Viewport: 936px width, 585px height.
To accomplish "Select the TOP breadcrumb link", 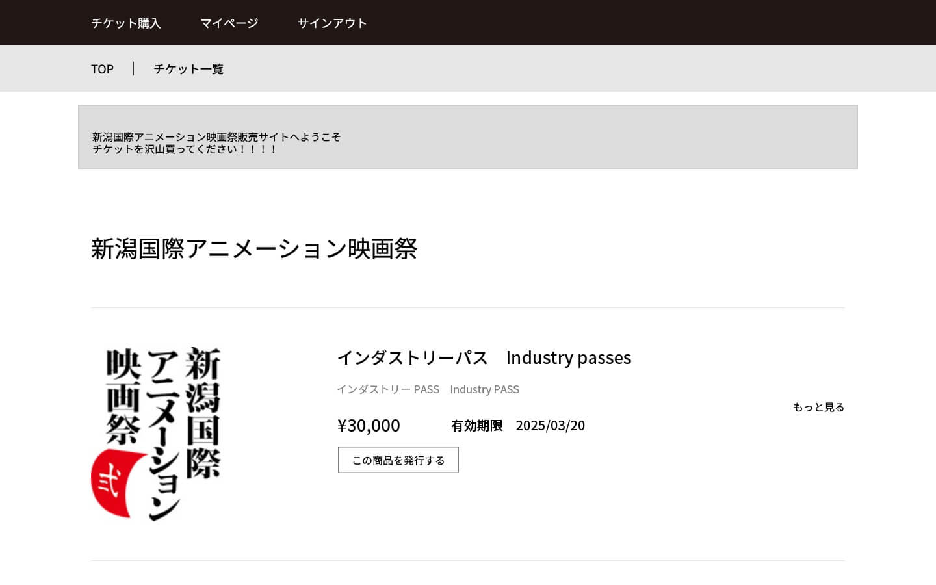I will [x=102, y=69].
